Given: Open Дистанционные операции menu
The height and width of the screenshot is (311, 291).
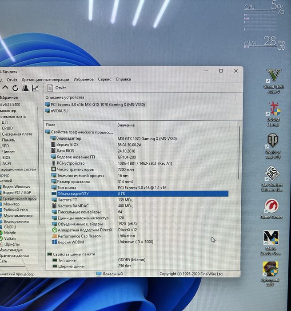Looking at the screenshot, I should [45, 80].
